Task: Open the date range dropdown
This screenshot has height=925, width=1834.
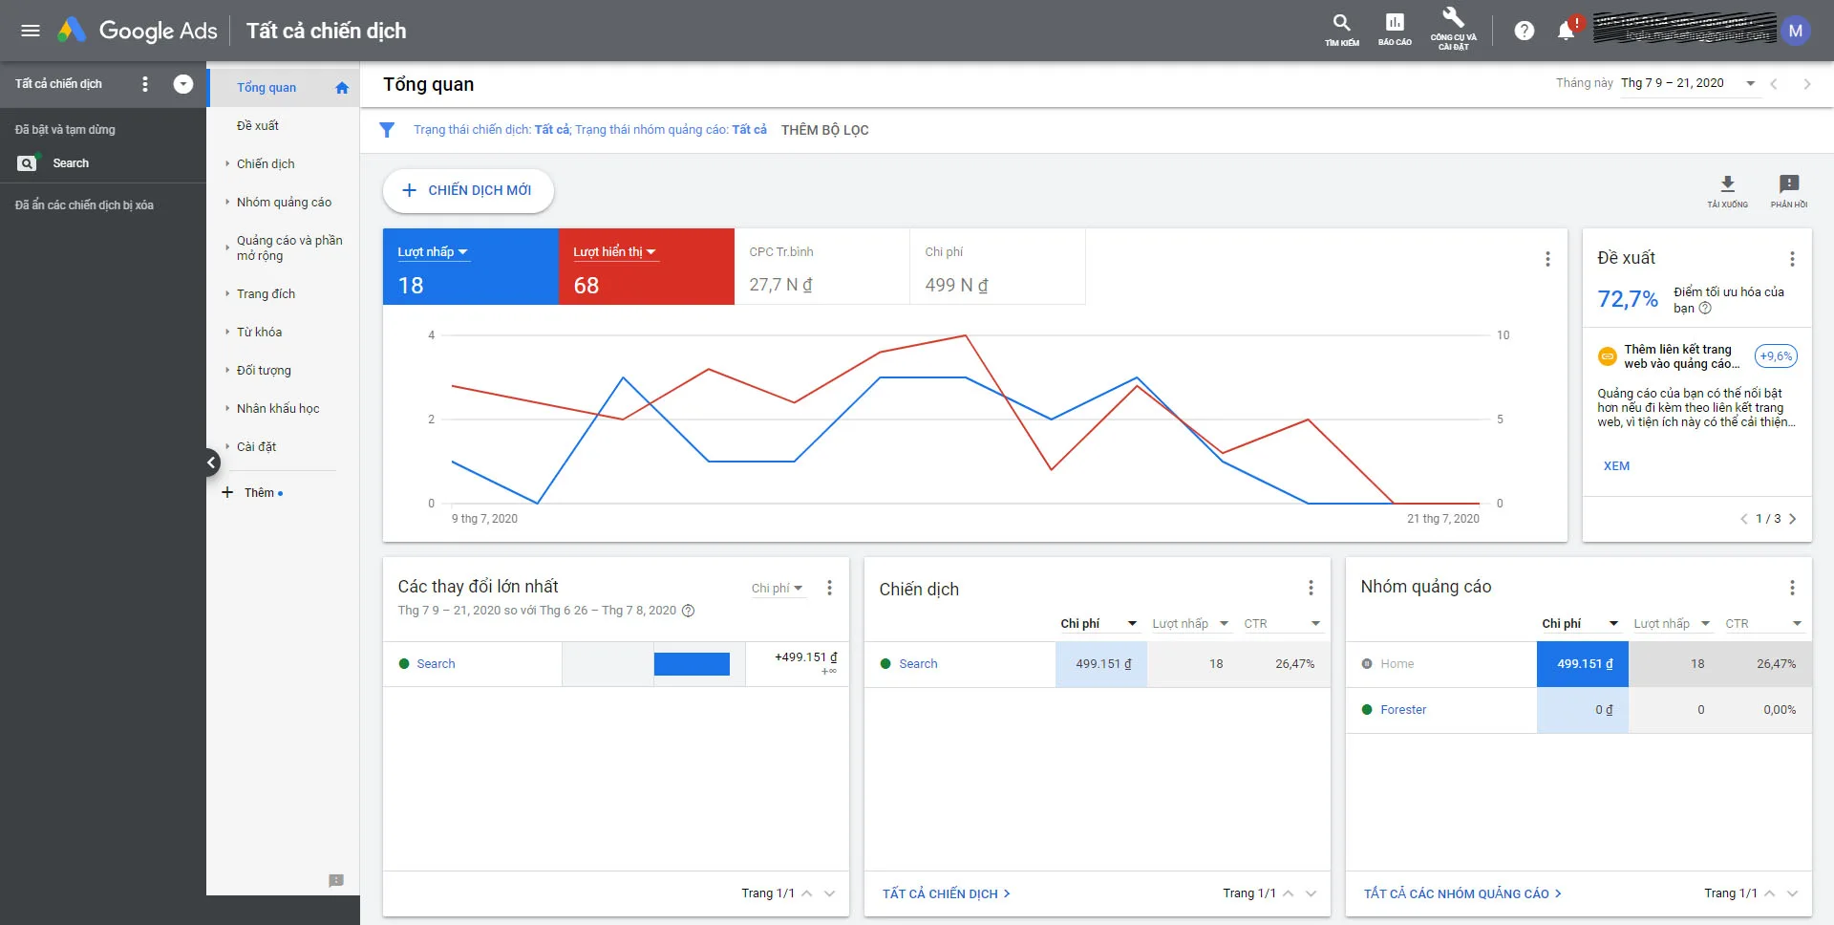Action: 1750,84
